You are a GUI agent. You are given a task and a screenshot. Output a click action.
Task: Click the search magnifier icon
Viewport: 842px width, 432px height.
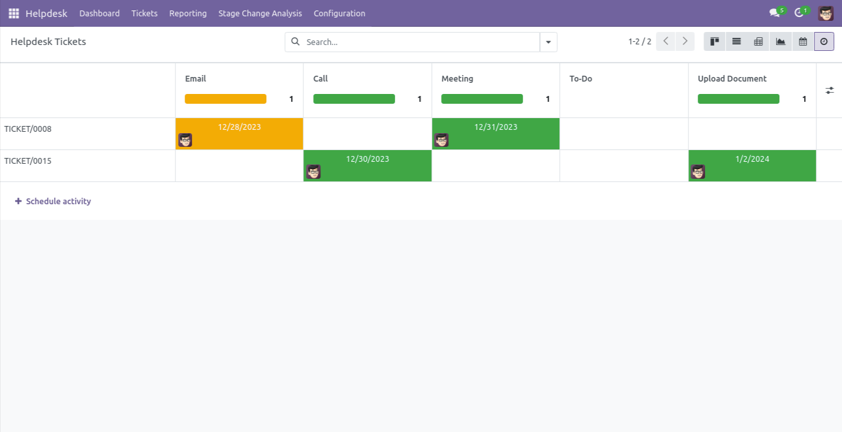tap(295, 42)
